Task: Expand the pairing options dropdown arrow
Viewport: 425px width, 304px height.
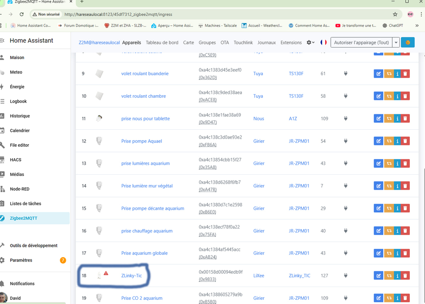Action: point(396,43)
